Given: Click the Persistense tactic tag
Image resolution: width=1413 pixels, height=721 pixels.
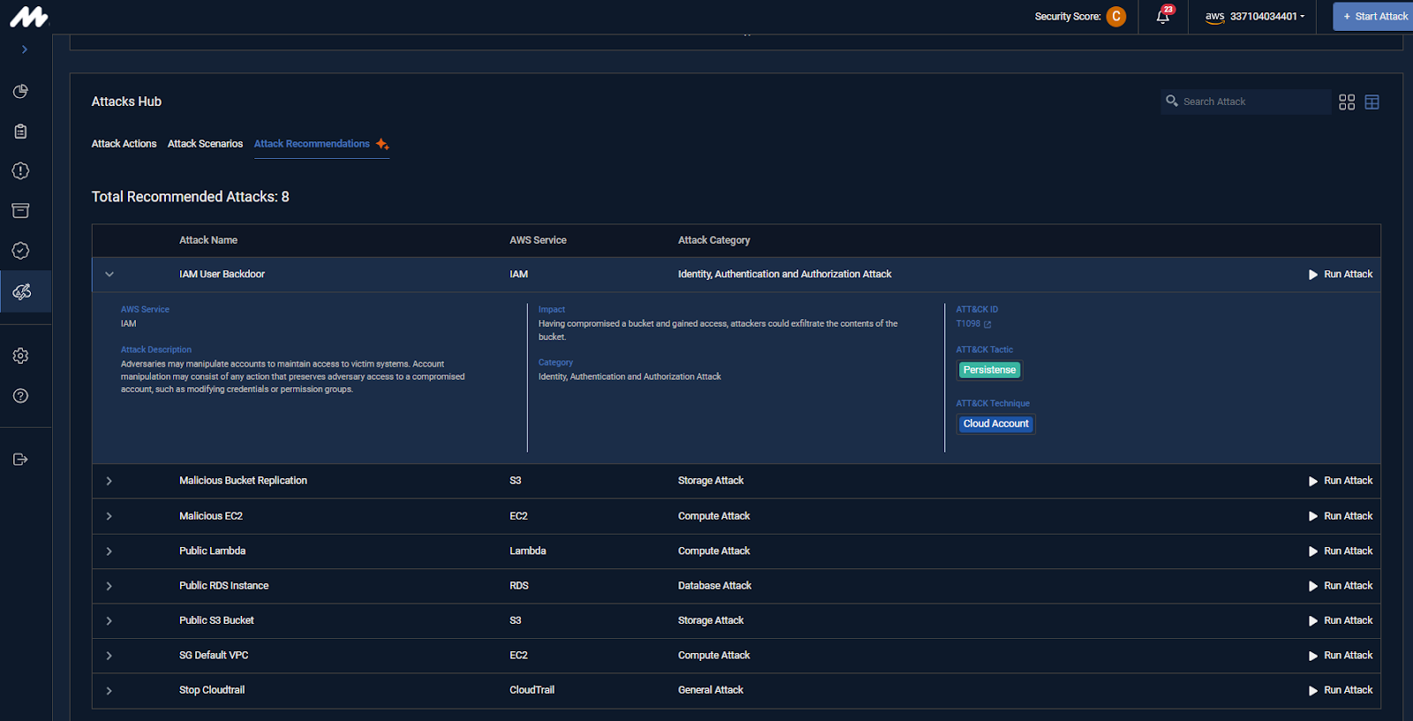Looking at the screenshot, I should click(989, 370).
